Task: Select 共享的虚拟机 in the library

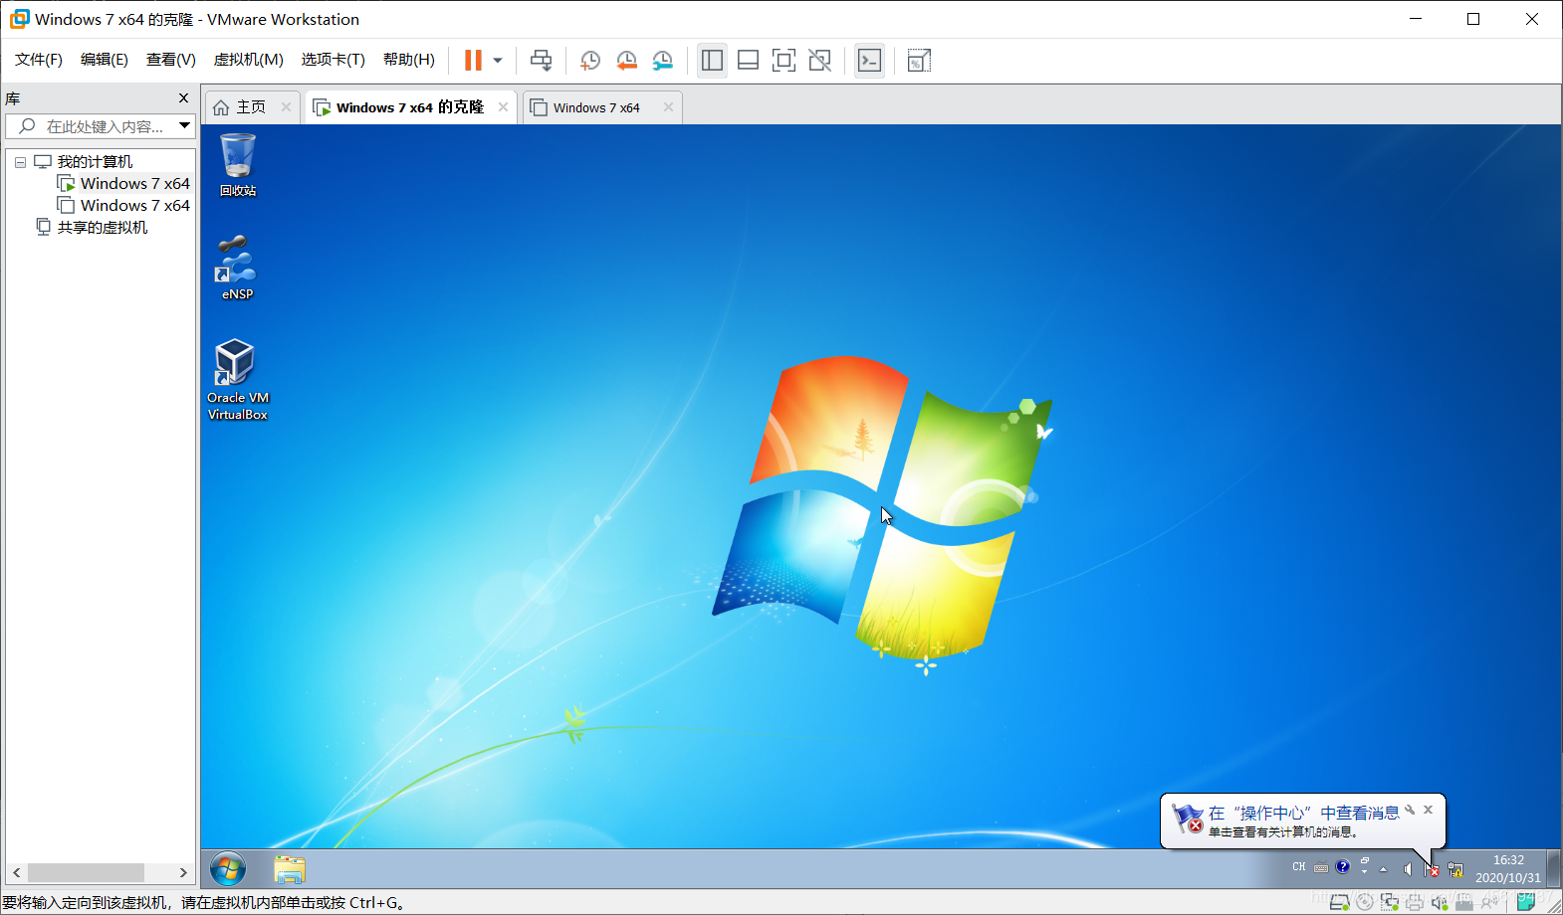Action: pyautogui.click(x=103, y=228)
